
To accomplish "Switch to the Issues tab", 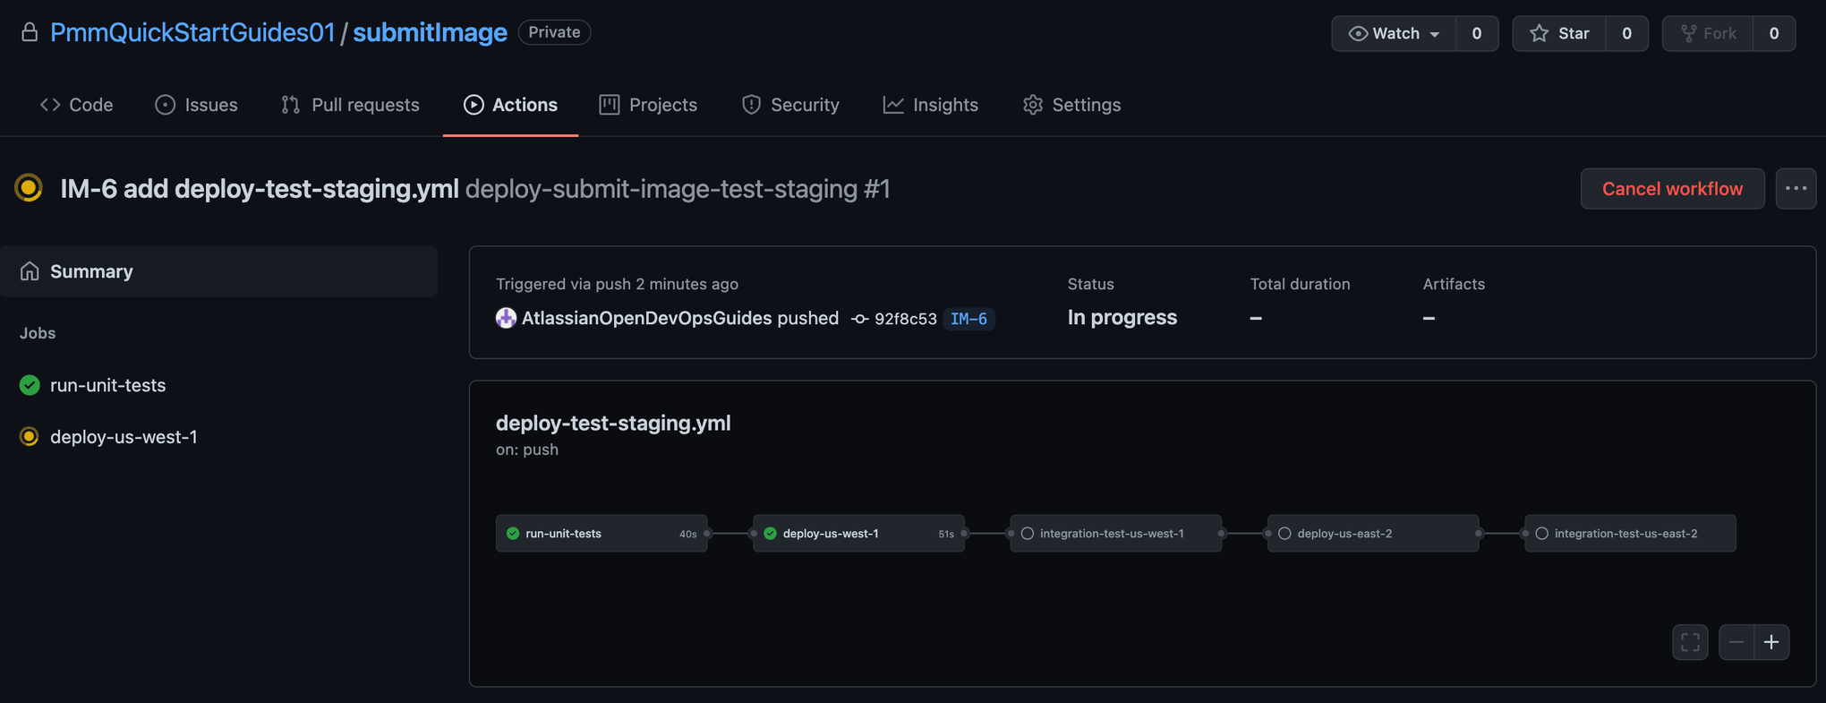I will 197,105.
